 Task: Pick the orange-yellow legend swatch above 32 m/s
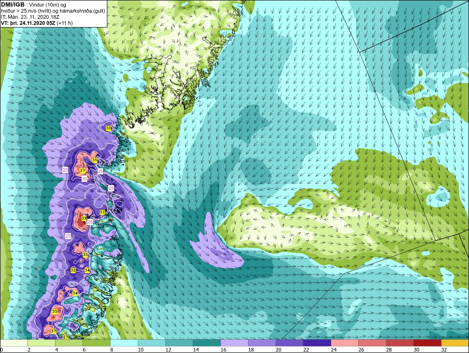[x=455, y=343]
